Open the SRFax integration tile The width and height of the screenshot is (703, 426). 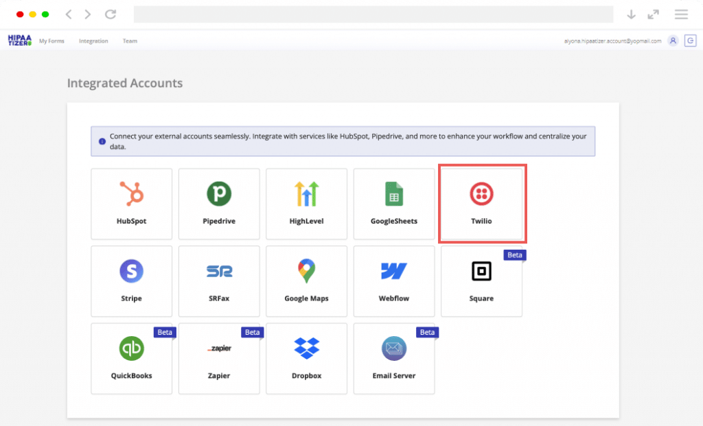click(x=218, y=281)
